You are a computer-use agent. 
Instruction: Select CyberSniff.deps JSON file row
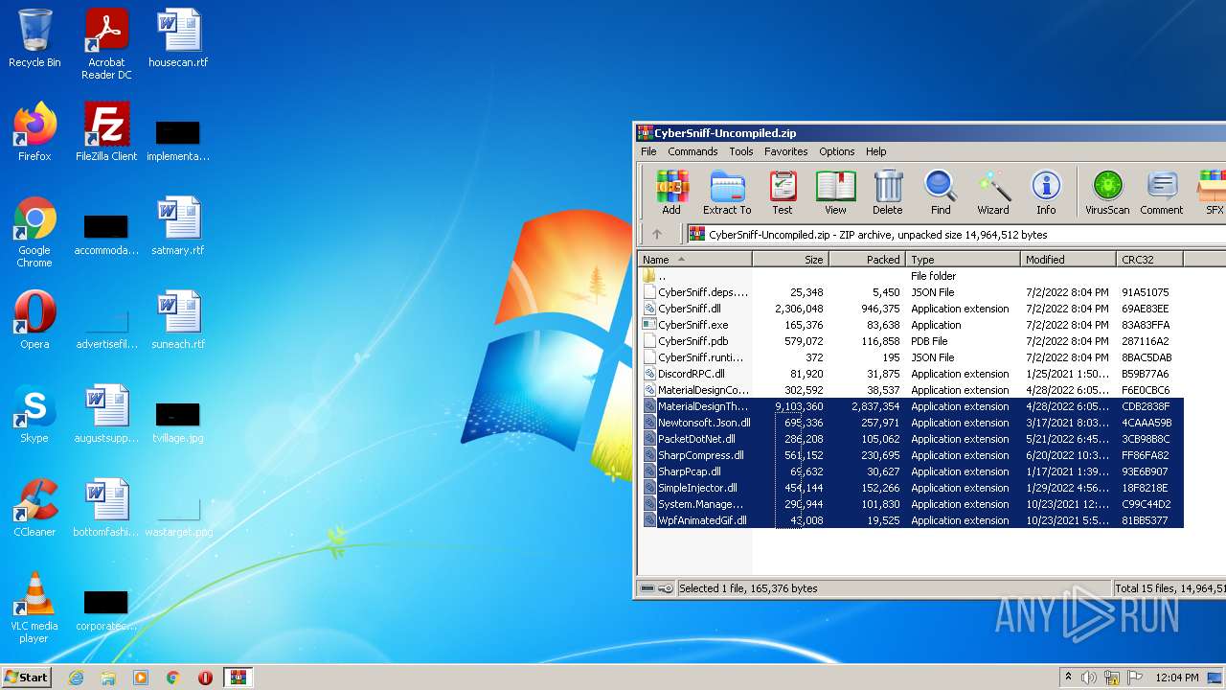point(912,292)
